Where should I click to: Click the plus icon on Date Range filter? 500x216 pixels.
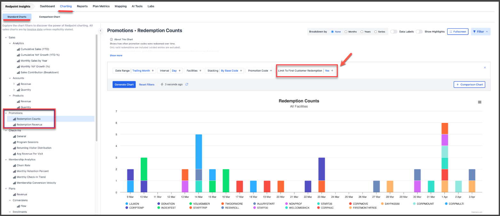coord(153,71)
